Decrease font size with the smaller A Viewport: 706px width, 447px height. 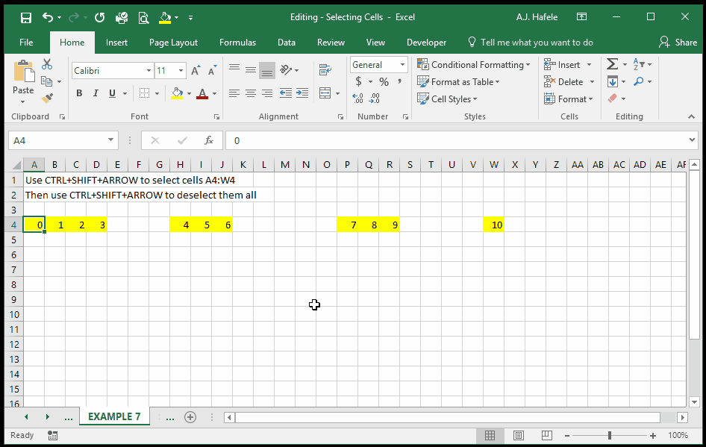(212, 71)
